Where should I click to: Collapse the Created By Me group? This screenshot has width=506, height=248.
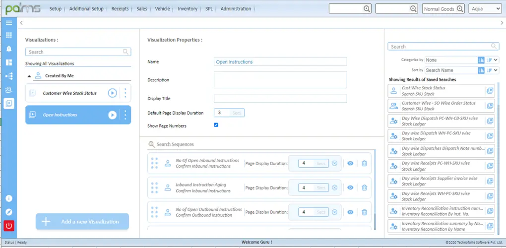[29, 76]
